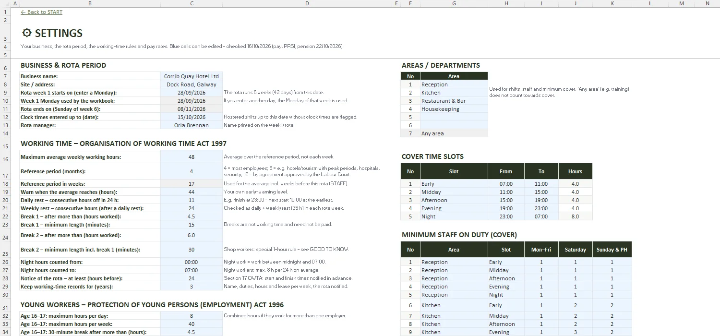The image size is (720, 336).
Task: Click the Any area cell
Action: pyautogui.click(x=454, y=133)
